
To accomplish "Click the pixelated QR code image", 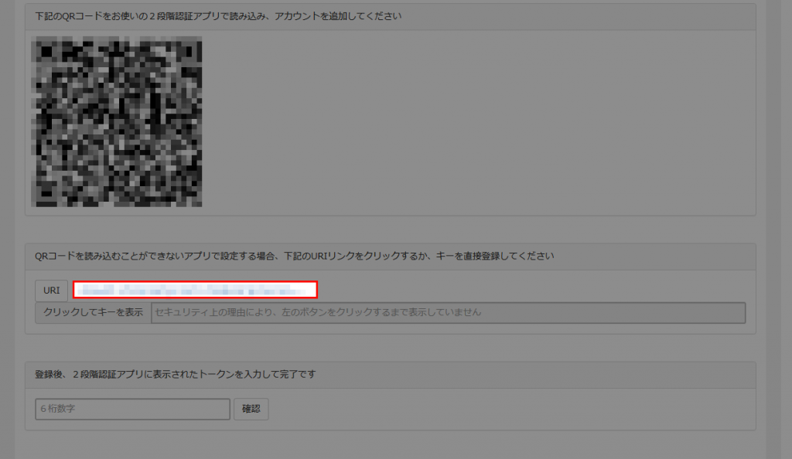I will click(x=117, y=121).
